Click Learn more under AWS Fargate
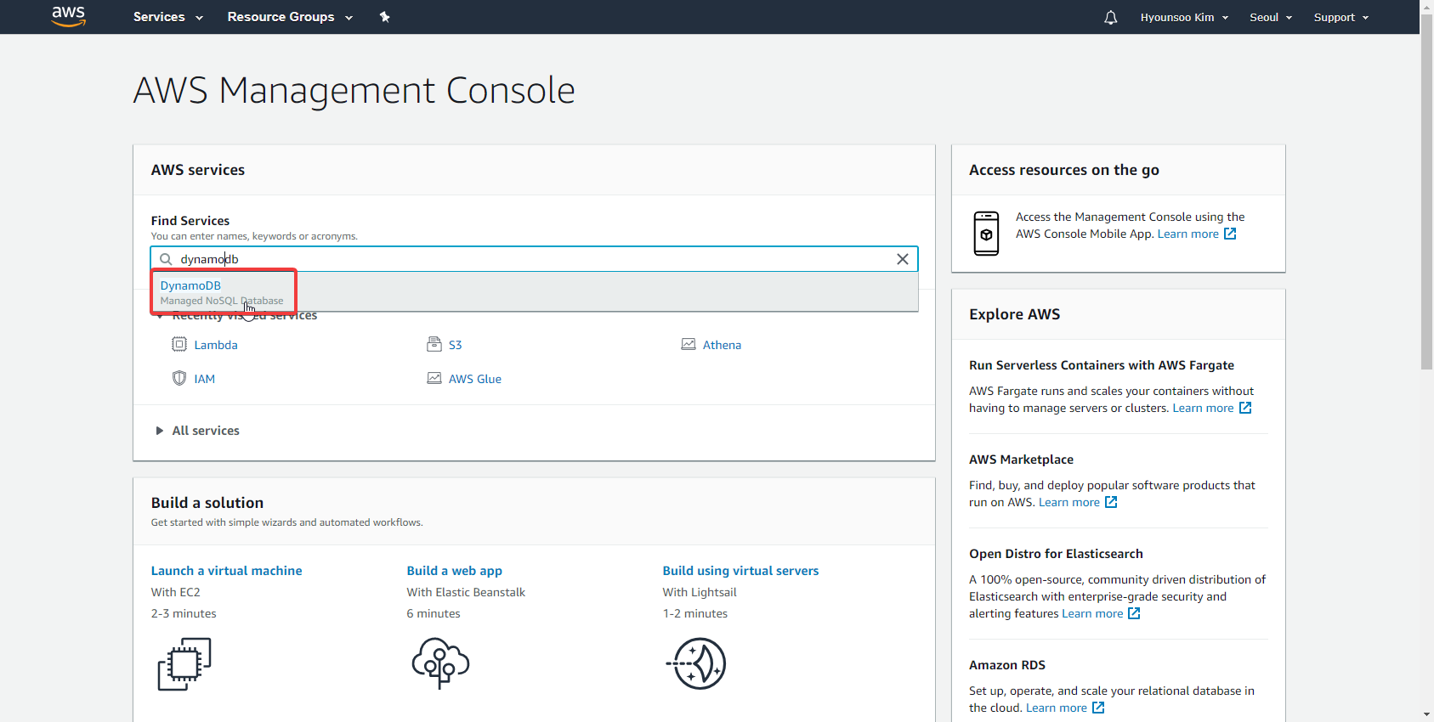 [1203, 408]
